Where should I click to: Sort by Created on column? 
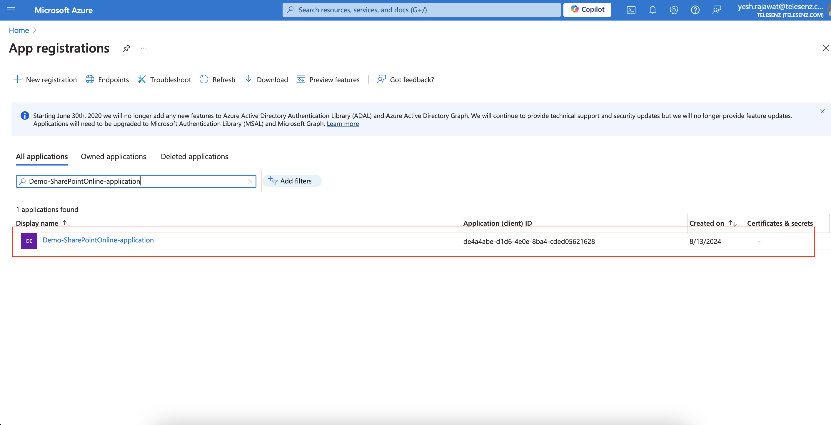[x=713, y=223]
